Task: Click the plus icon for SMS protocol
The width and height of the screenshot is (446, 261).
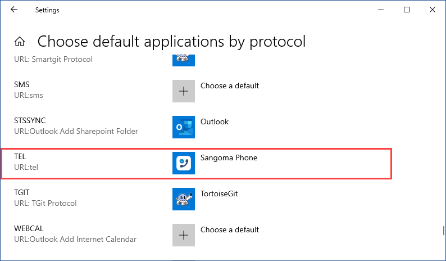Action: [183, 91]
